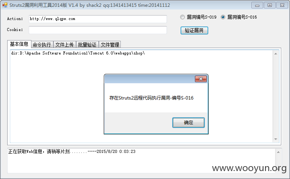Select the 漏洞编号S-016 radio option
The height and width of the screenshot is (179, 290).
pyautogui.click(x=239, y=17)
